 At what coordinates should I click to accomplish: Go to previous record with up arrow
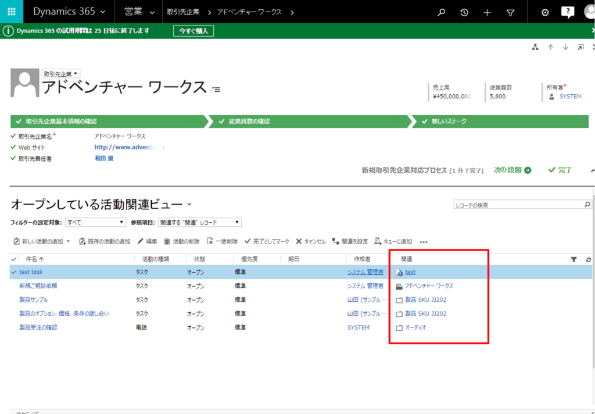[x=551, y=47]
